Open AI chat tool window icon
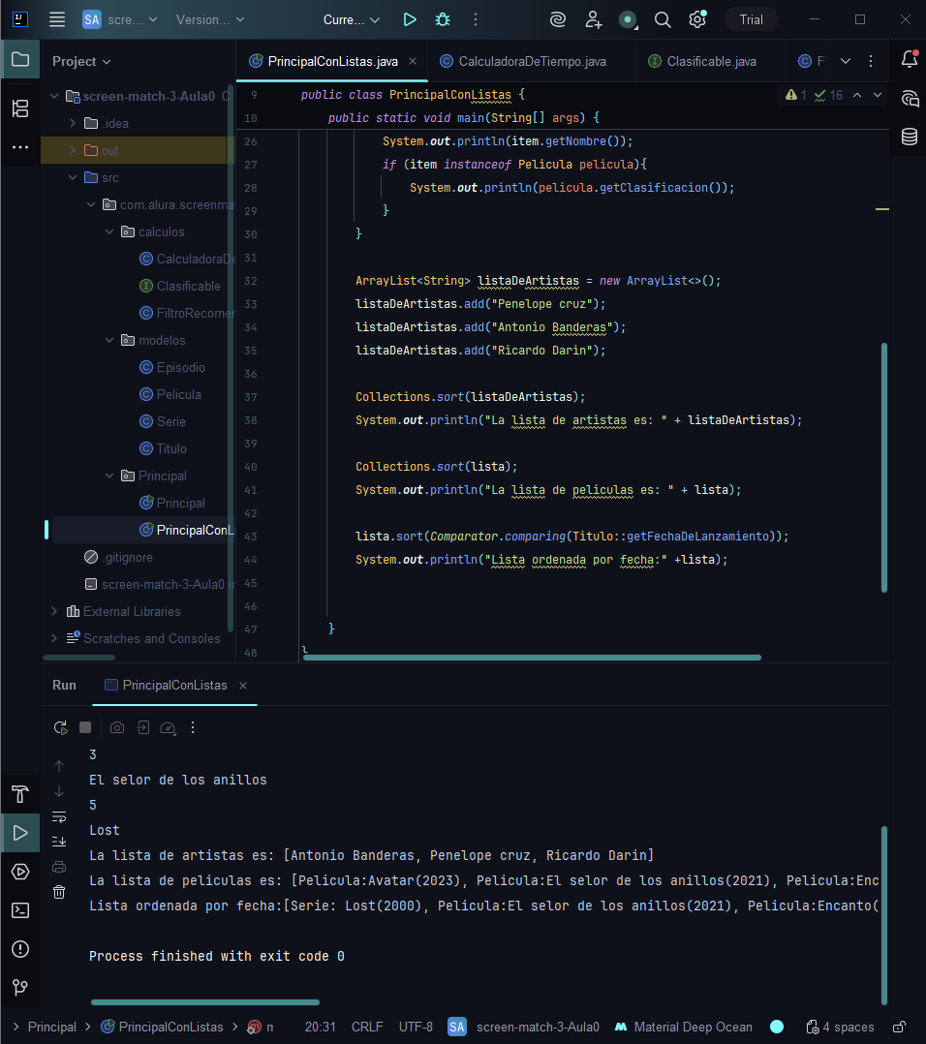Viewport: 926px width, 1044px height. click(910, 99)
